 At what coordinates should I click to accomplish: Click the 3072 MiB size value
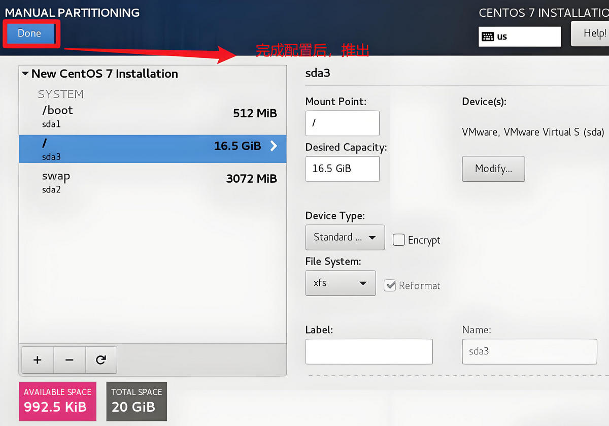tap(252, 179)
